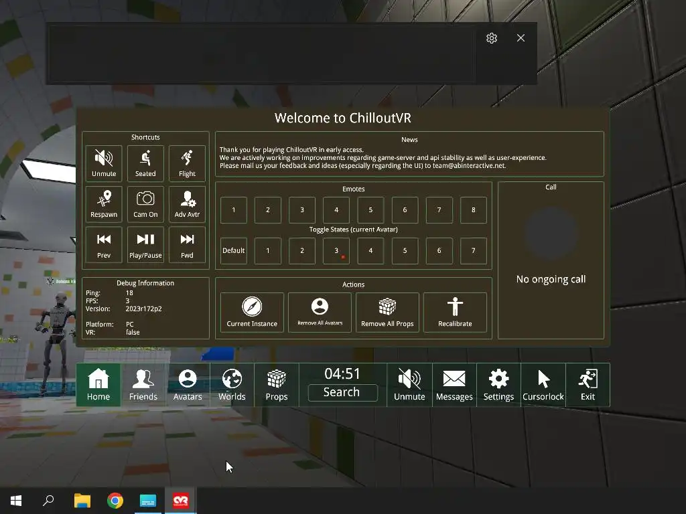
Task: Turn the camera on with Cam On
Action: (x=145, y=204)
